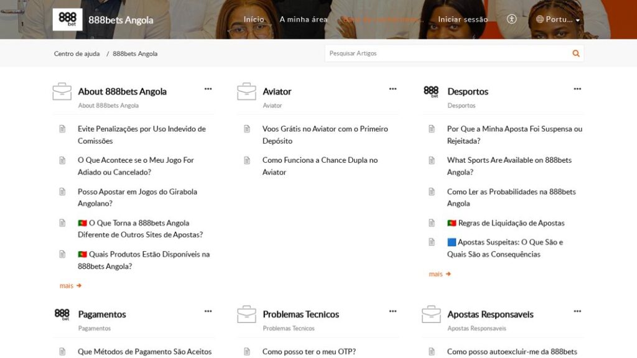Open the Aviator section heading
Screen dimensions: 637x358
277,91
